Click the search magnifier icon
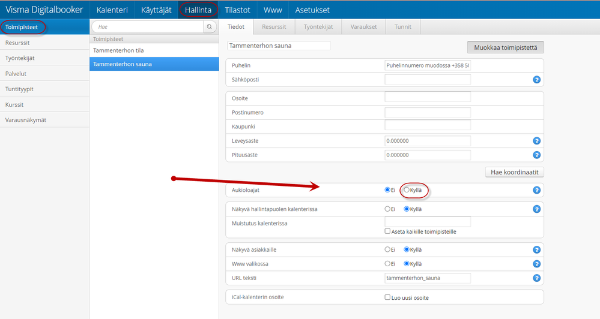 point(210,27)
